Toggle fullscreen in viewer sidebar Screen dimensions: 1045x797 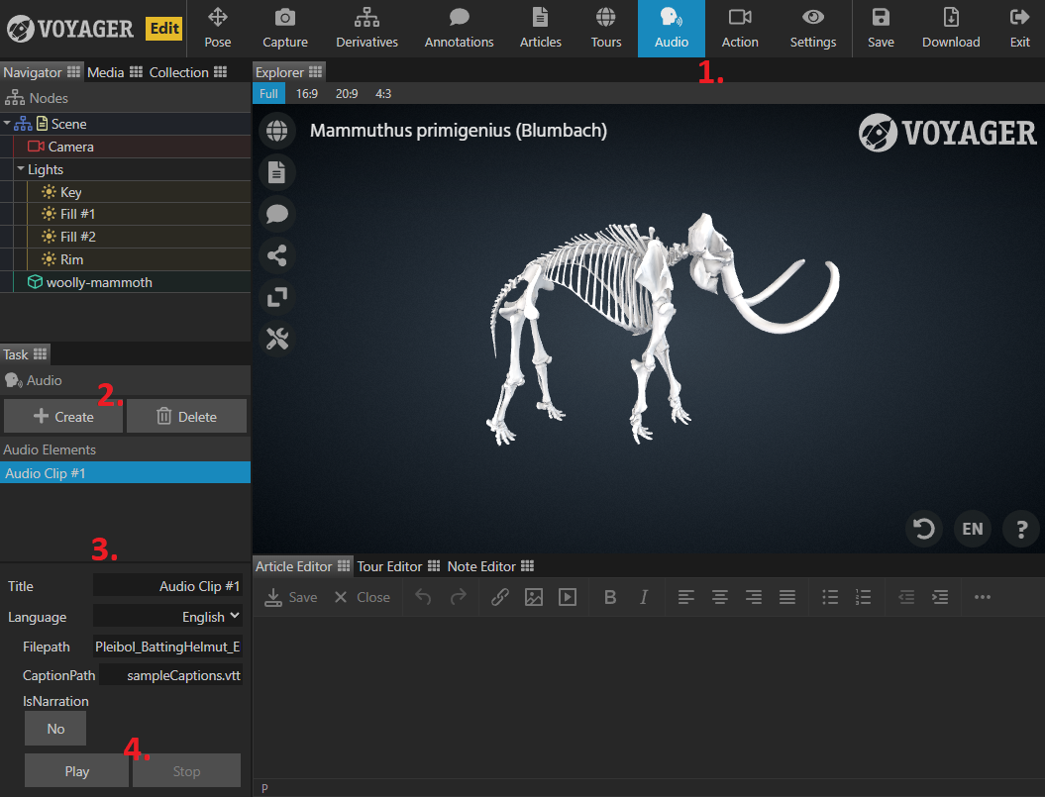click(x=276, y=297)
